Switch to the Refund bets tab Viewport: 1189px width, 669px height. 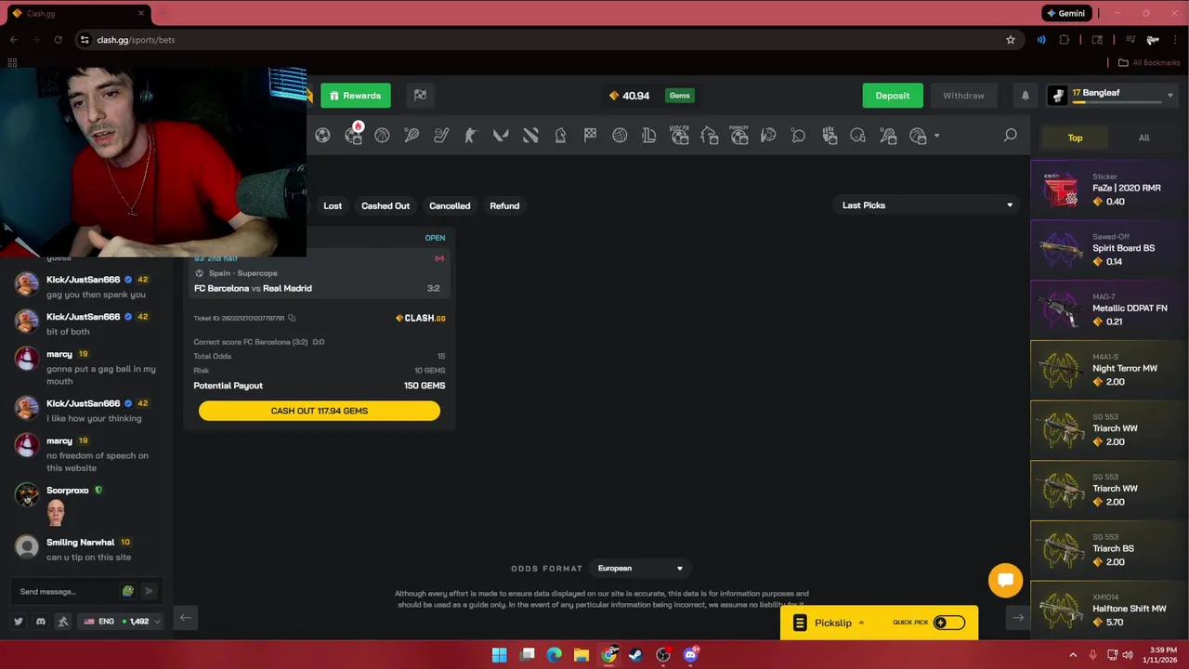click(504, 206)
